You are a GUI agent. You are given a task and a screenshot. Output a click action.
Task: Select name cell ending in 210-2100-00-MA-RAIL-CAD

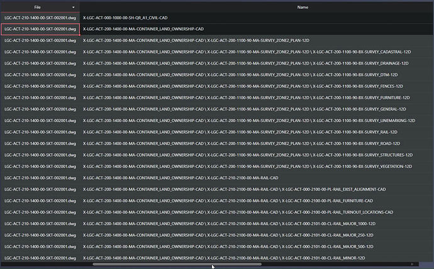(x=257, y=178)
